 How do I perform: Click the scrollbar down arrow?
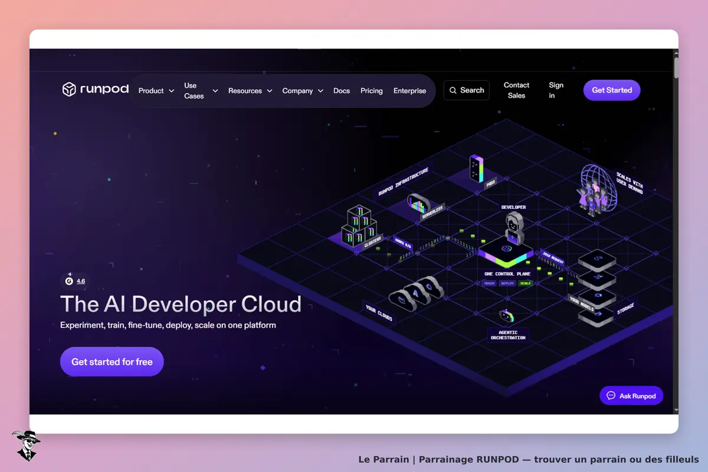point(676,411)
